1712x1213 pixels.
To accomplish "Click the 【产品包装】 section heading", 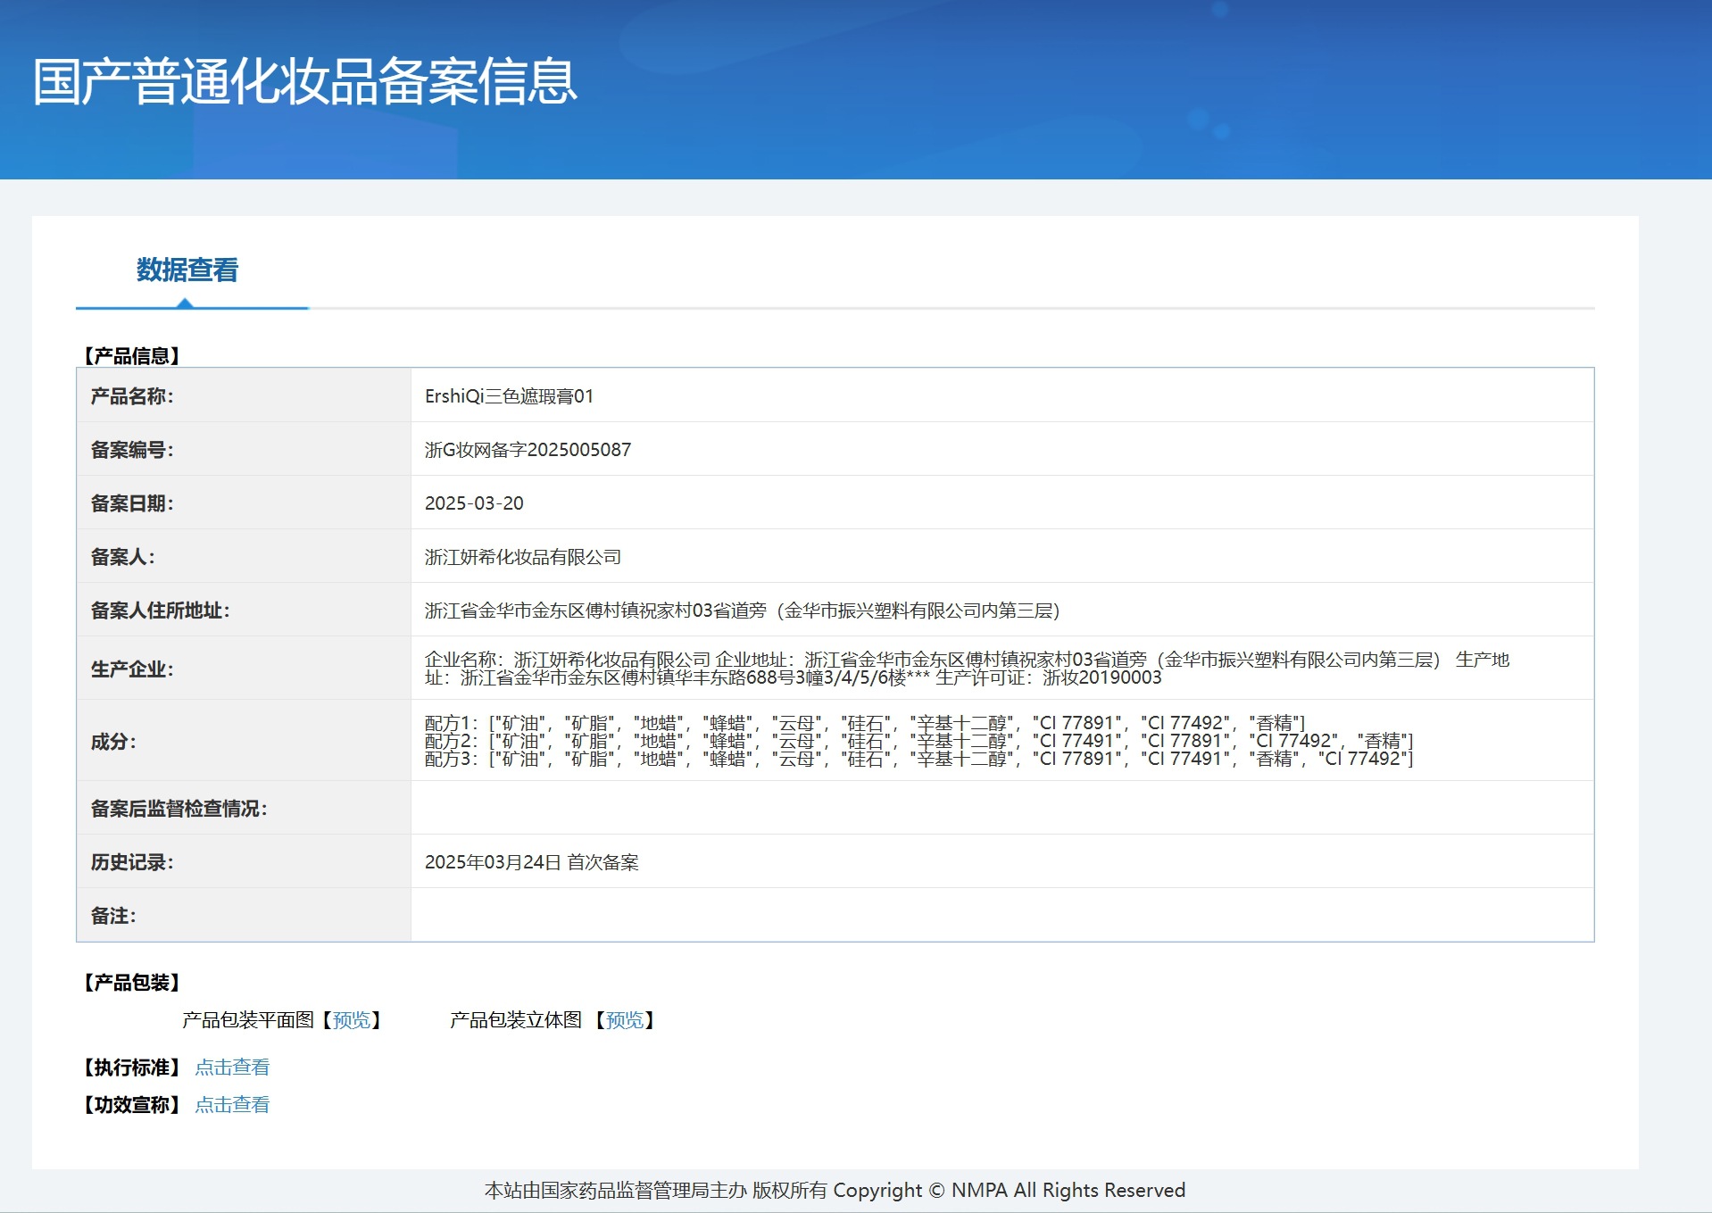I will click(x=132, y=983).
